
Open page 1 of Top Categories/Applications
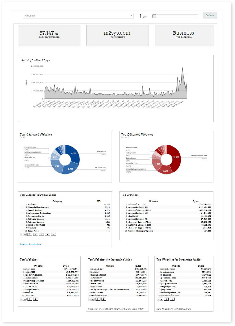(30, 234)
